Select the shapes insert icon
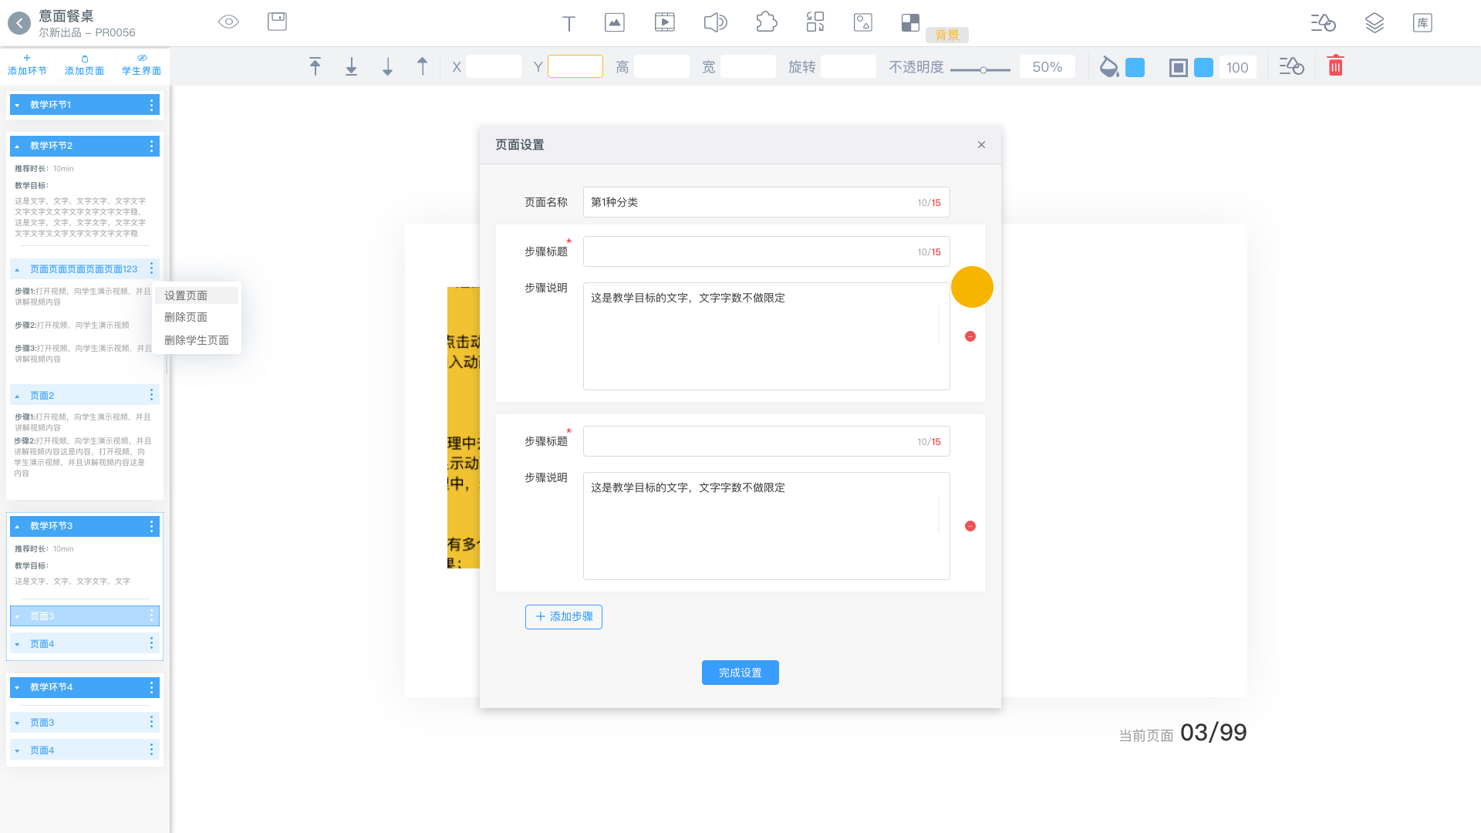The width and height of the screenshot is (1481, 833). pos(863,22)
